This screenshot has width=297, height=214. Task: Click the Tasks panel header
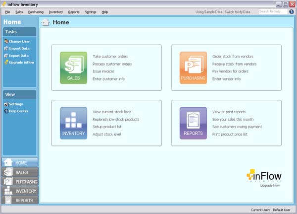tap(19, 32)
